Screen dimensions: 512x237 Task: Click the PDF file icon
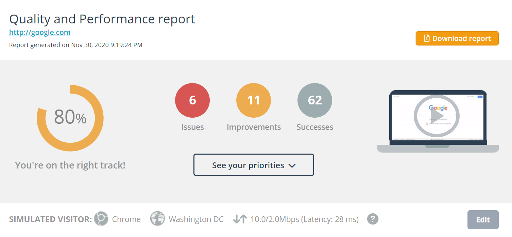click(427, 38)
